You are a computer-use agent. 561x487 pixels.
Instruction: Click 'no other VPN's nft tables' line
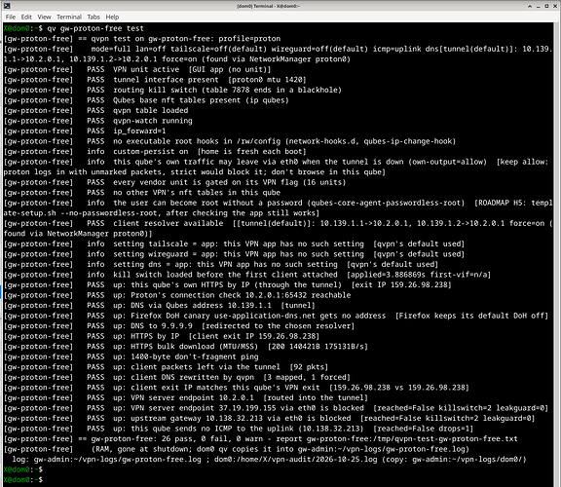(142, 193)
